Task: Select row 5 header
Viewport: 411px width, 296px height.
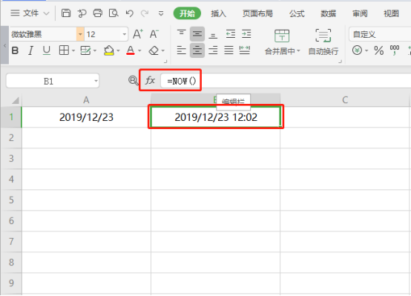Action: [11, 200]
